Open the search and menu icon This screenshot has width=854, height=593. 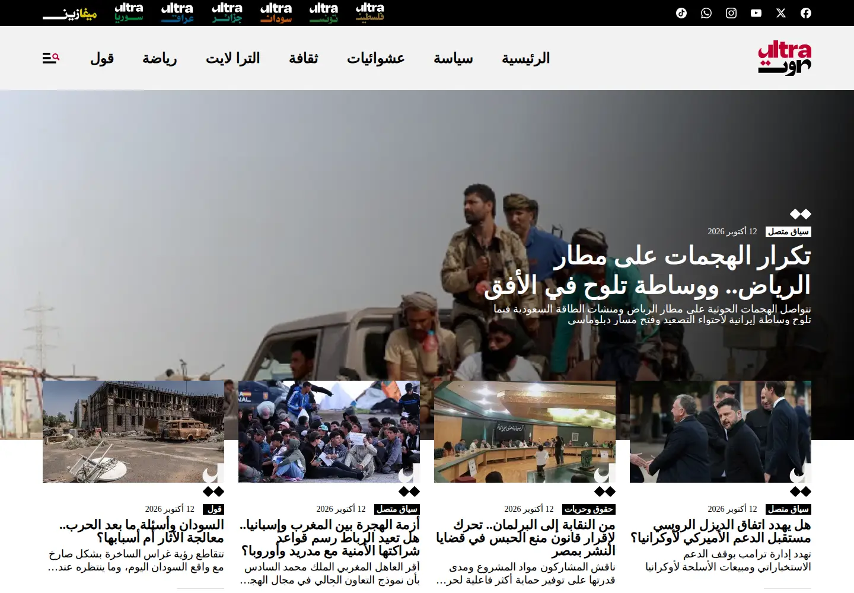[51, 58]
